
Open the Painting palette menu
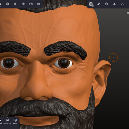[106, 4]
